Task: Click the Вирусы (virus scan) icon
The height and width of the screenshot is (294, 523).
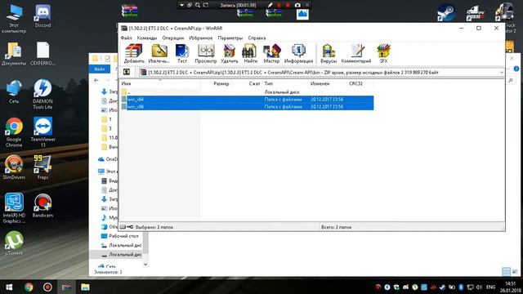Action: [329, 54]
